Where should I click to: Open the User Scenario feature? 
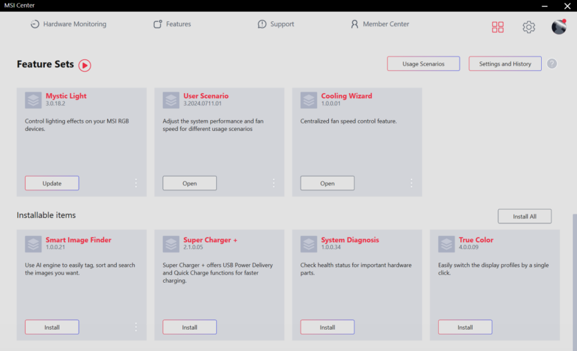click(189, 183)
